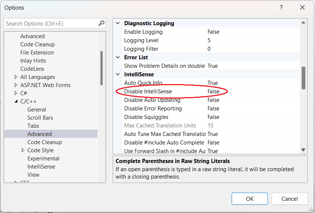Click the search magnifier icon

coord(101,23)
